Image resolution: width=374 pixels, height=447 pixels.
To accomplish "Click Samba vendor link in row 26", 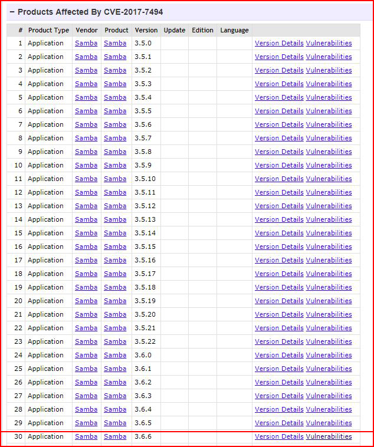I will (x=86, y=382).
